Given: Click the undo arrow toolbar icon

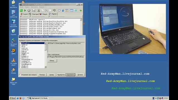Looking at the screenshot, I should tap(54, 11).
